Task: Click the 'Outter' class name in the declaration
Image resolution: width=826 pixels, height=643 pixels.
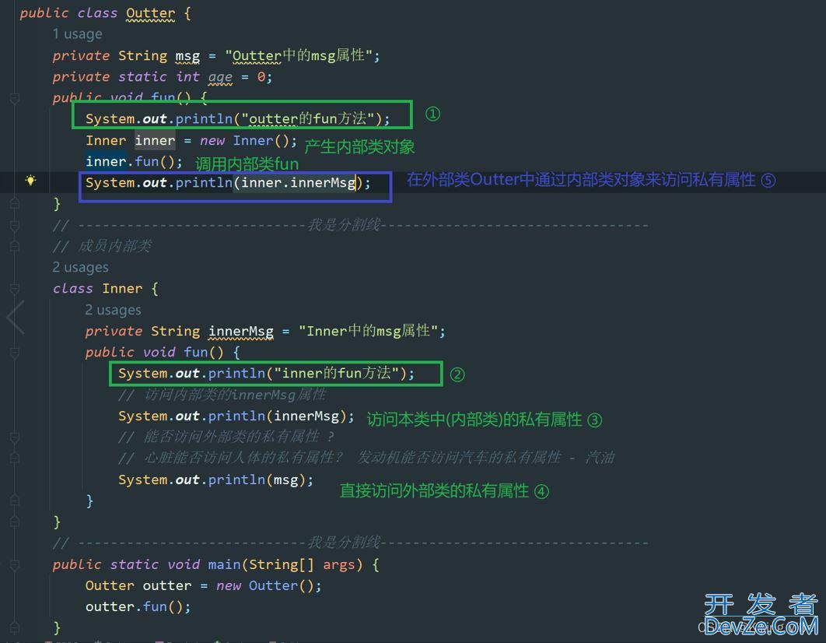Action: pyautogui.click(x=151, y=13)
